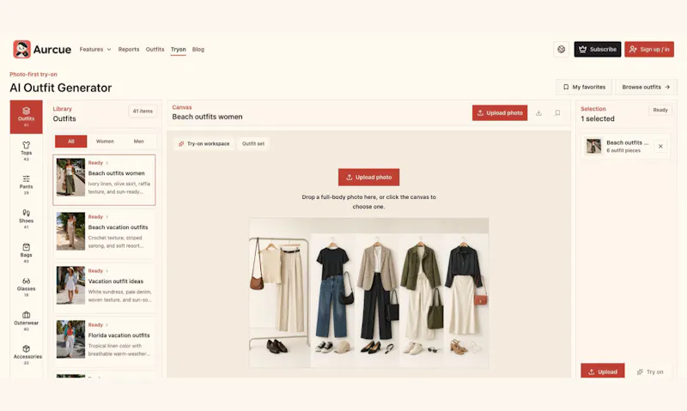Screen dimensions: 687x411
Task: Select the Beach vacation outfits thumbnail
Action: coord(70,231)
